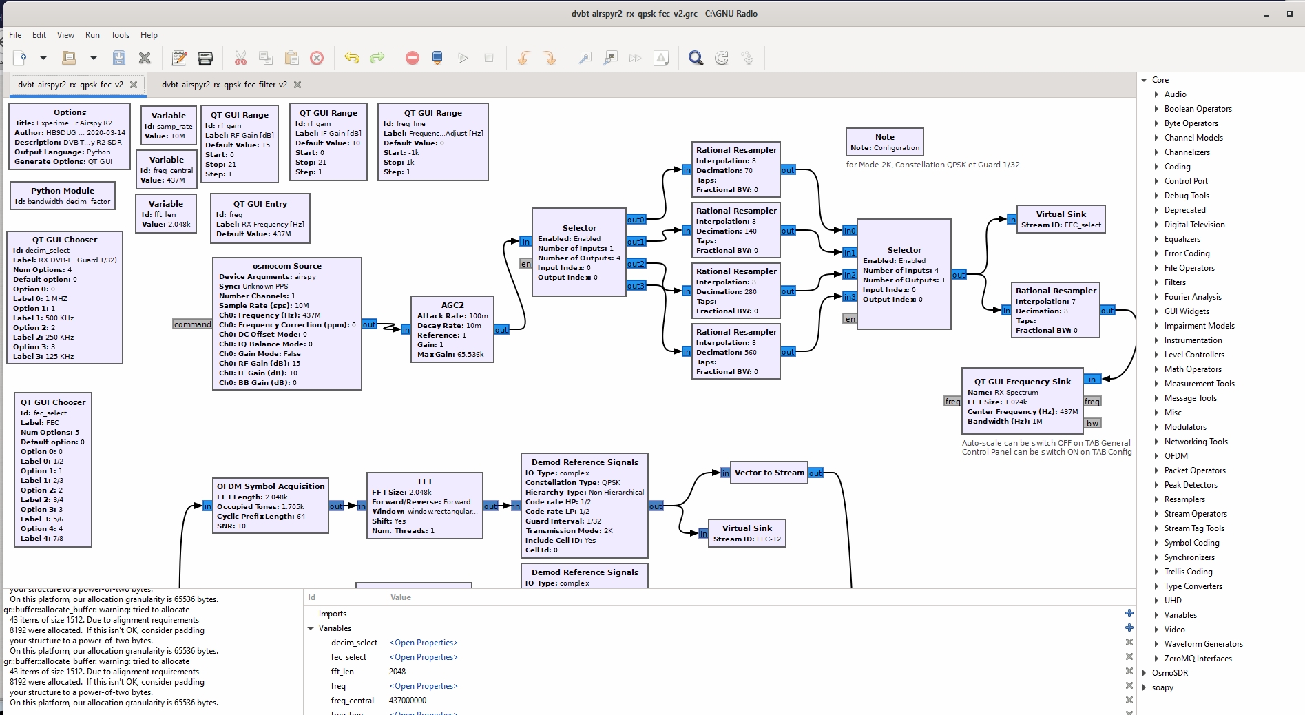This screenshot has width=1305, height=715.
Task: Click the Reload blocks icon
Action: [x=721, y=58]
